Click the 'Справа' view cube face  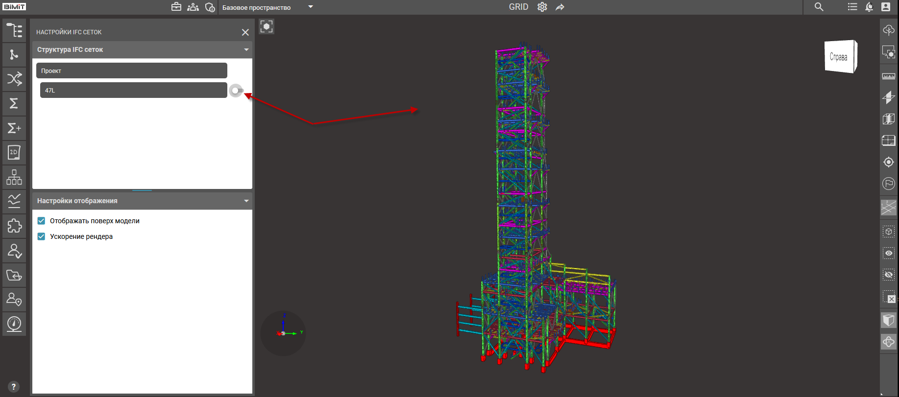[x=839, y=57]
